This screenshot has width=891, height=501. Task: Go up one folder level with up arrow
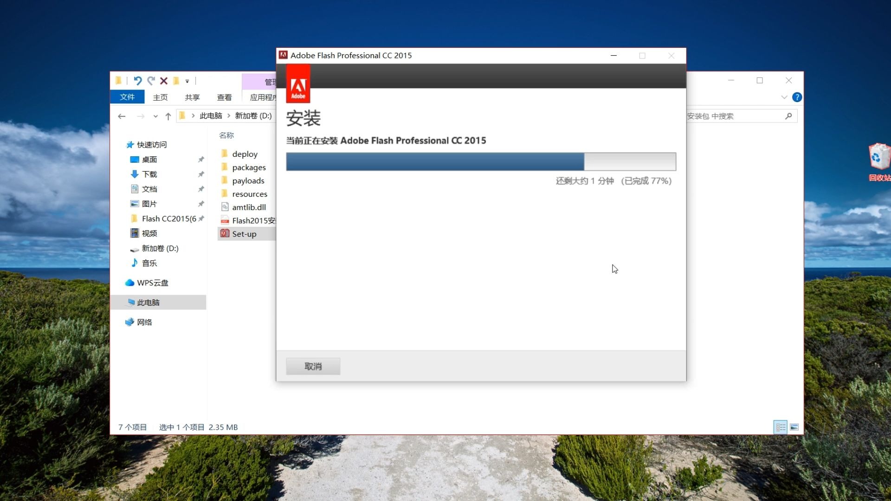(168, 116)
